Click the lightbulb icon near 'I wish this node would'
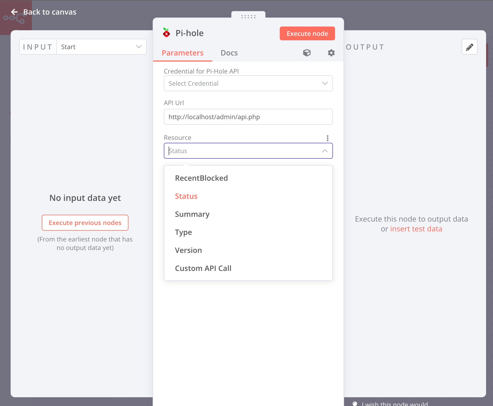493x406 pixels. tap(355, 403)
